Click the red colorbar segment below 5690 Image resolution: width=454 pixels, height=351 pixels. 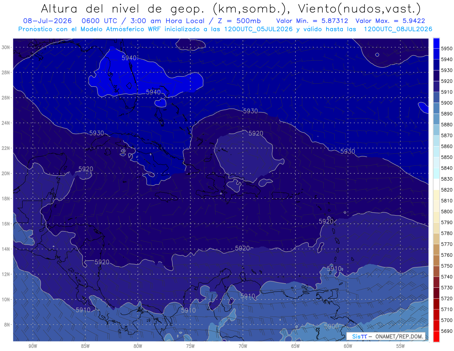tap(436, 336)
